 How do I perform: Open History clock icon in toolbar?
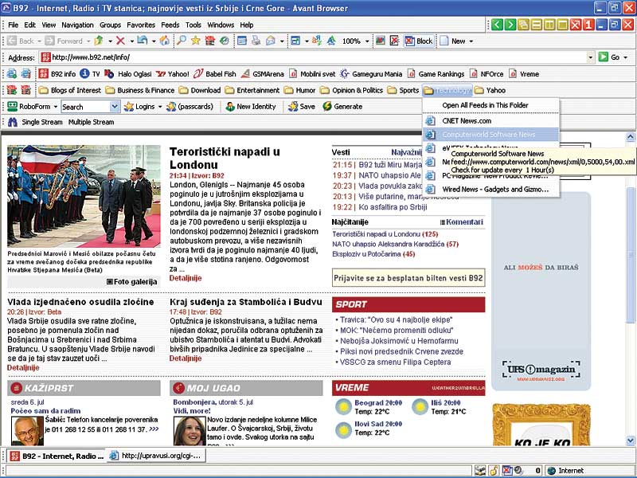(225, 41)
